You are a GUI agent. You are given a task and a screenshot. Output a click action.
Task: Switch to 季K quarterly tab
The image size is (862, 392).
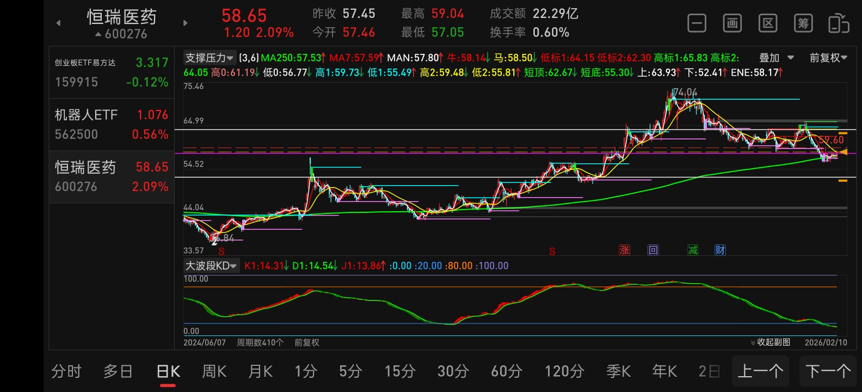point(618,371)
